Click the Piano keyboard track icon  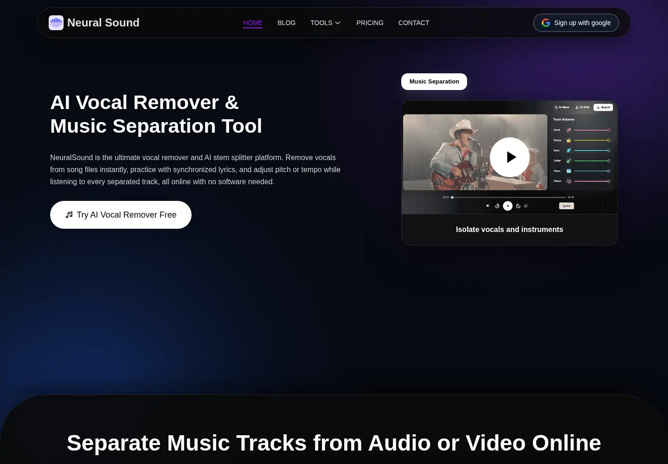[x=569, y=171]
